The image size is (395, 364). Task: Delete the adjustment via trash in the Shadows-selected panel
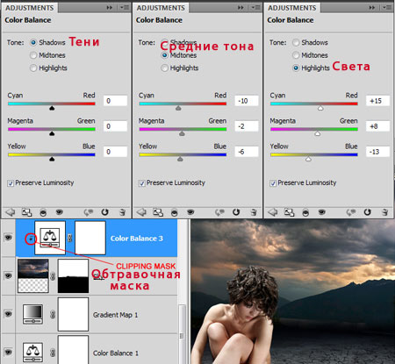[x=122, y=212]
